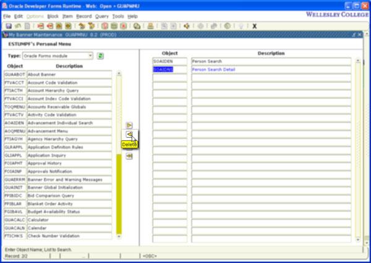Select the GUACALC Calculator row
Screen dimensions: 371x263
click(58, 220)
